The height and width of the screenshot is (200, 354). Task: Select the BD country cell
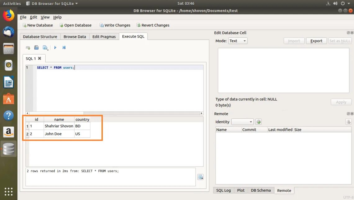(x=82, y=126)
